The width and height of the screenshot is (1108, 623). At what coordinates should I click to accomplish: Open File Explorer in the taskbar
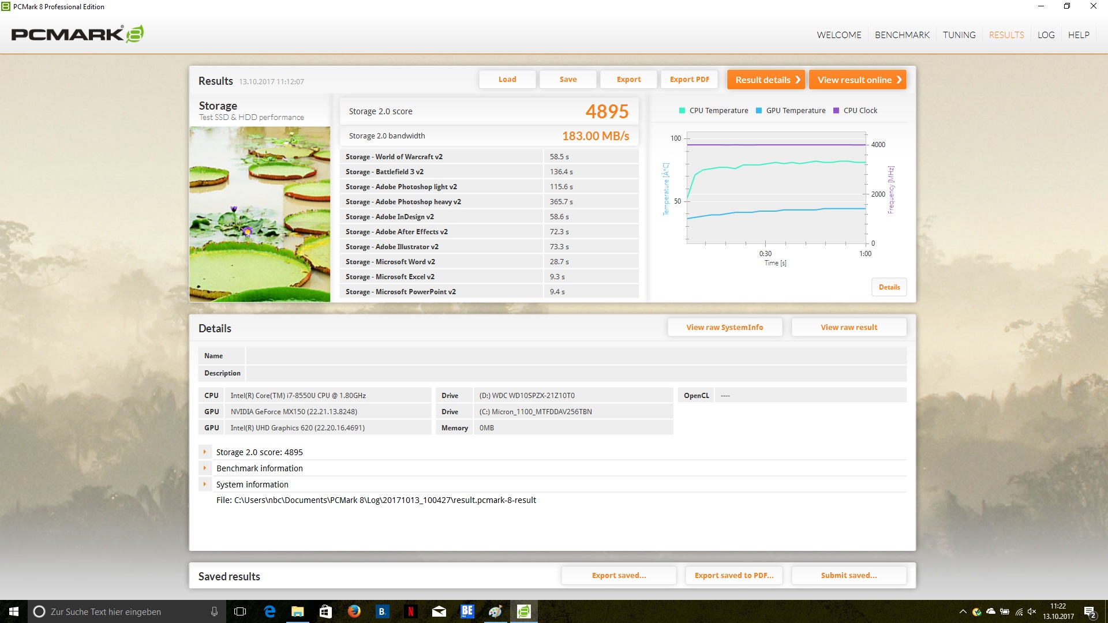(298, 611)
